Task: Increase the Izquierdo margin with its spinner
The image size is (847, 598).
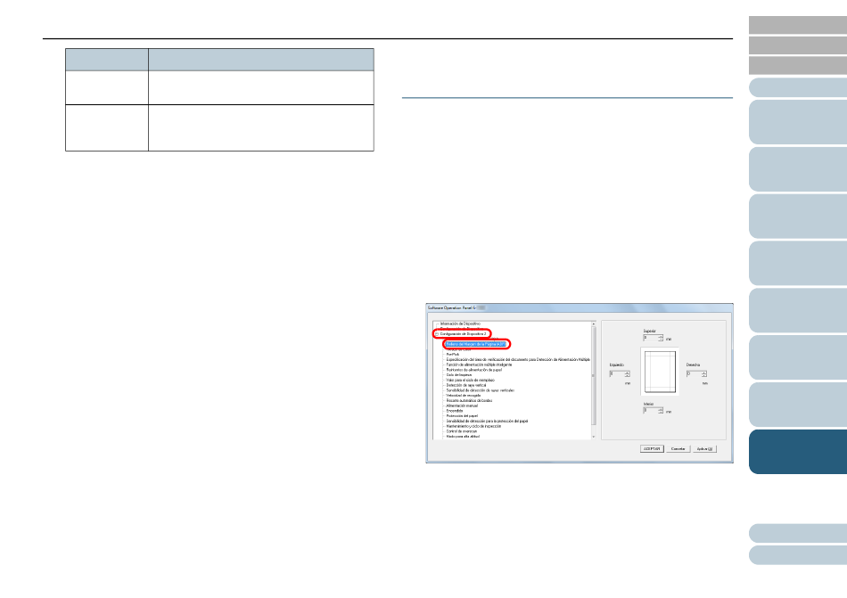Action: coord(627,372)
